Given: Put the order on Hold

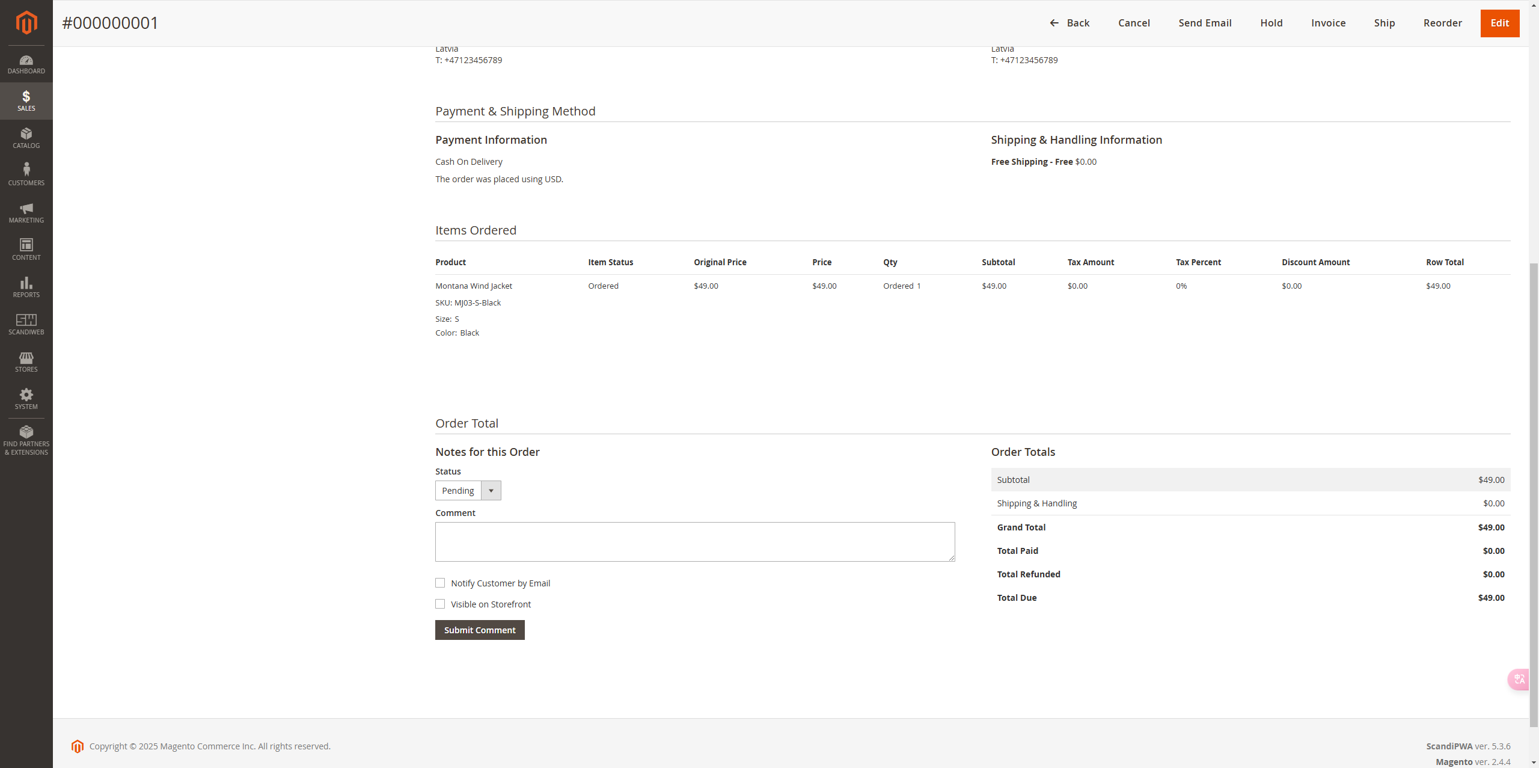Looking at the screenshot, I should pos(1271,23).
